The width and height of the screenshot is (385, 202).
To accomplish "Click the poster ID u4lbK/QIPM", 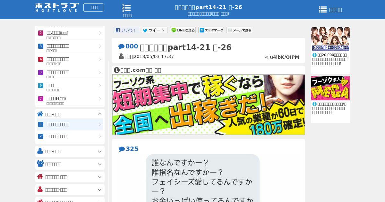I will click(x=284, y=57).
